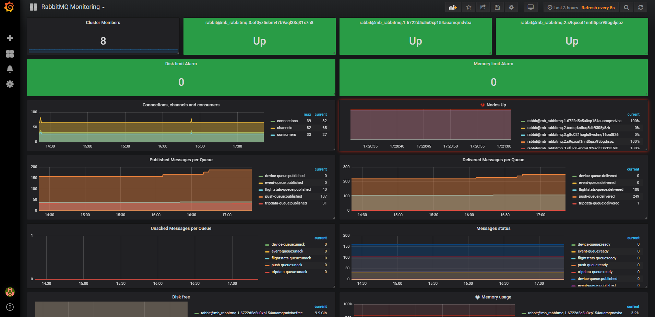This screenshot has width=655, height=317.
Task: Open Dashboards menu in the sidebar
Action: [x=10, y=54]
